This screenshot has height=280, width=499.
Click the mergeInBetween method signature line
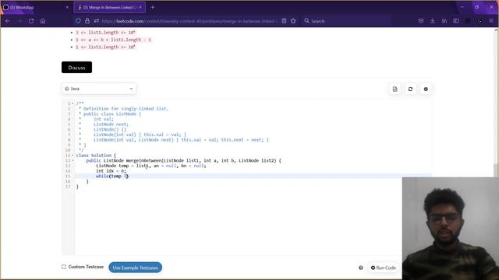coord(184,161)
